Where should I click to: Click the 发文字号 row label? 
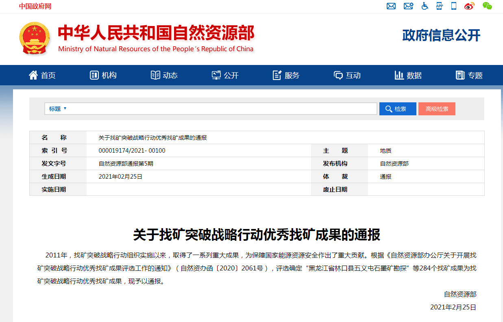(x=54, y=164)
